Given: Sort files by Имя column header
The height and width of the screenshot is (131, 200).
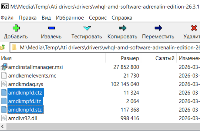Looking at the screenshot, I should click(x=53, y=58).
